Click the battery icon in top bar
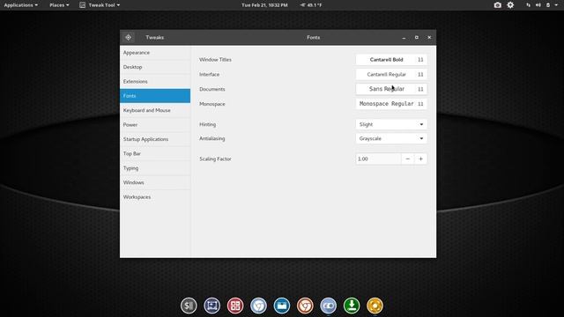 tap(548, 5)
